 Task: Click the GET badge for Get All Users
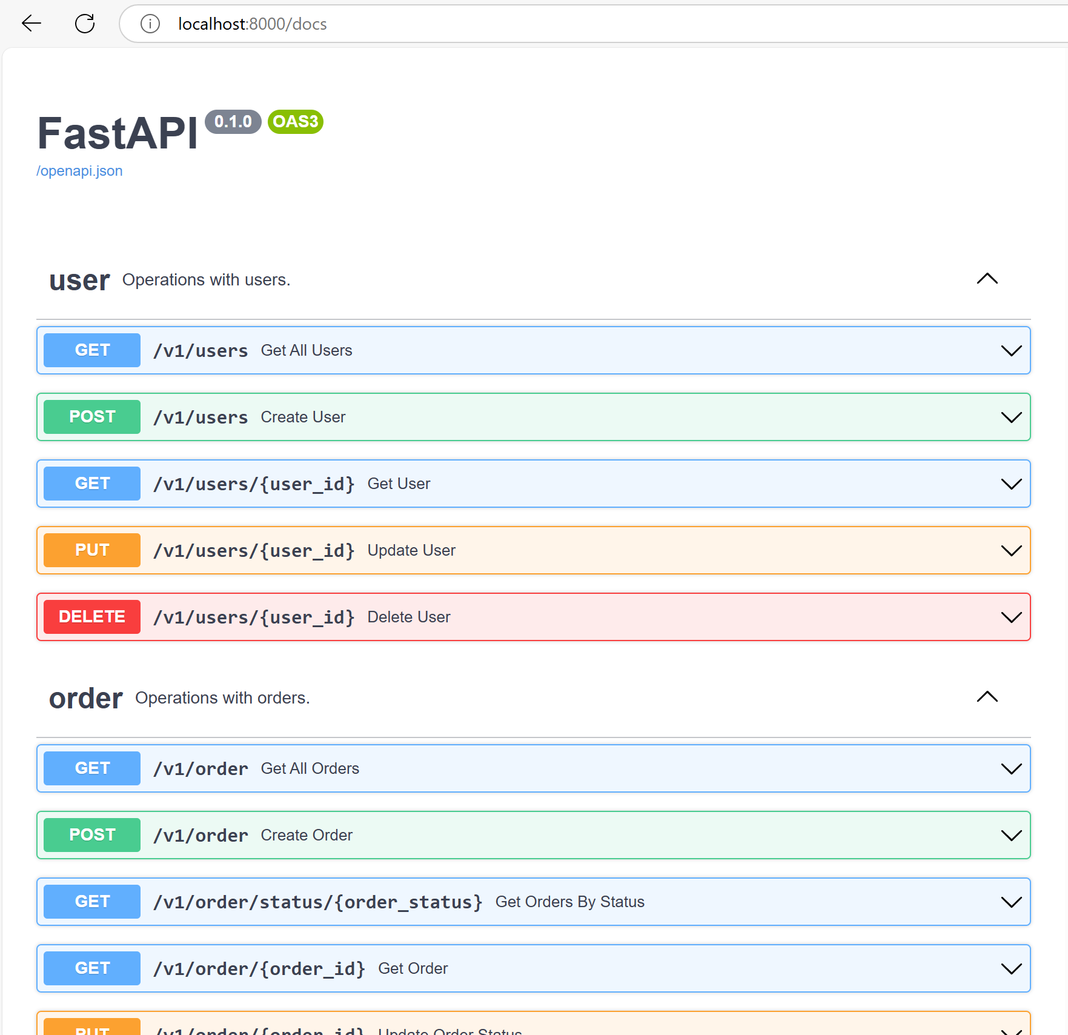click(92, 350)
